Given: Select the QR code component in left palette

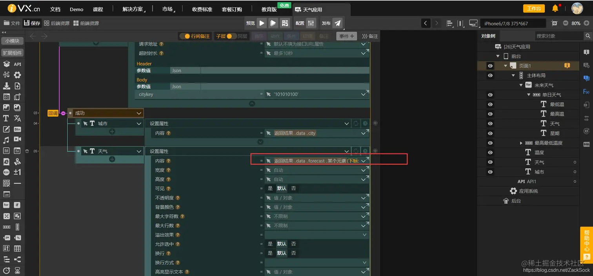Looking at the screenshot, I should [6, 183].
